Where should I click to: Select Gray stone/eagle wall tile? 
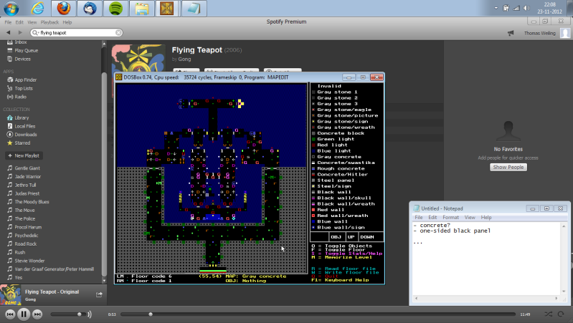(344, 110)
